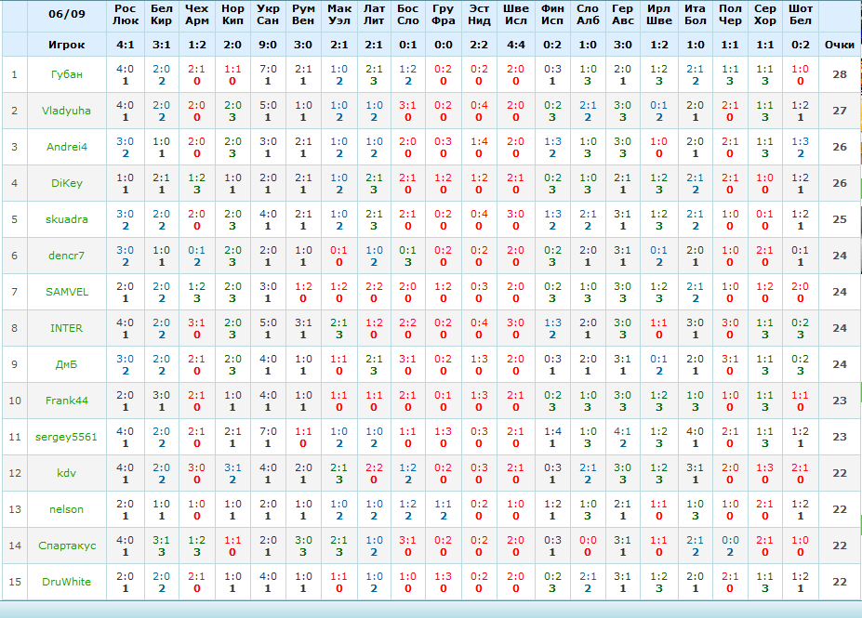Click the Ирл Шве match header
Image resolution: width=862 pixels, height=618 pixels.
658,15
